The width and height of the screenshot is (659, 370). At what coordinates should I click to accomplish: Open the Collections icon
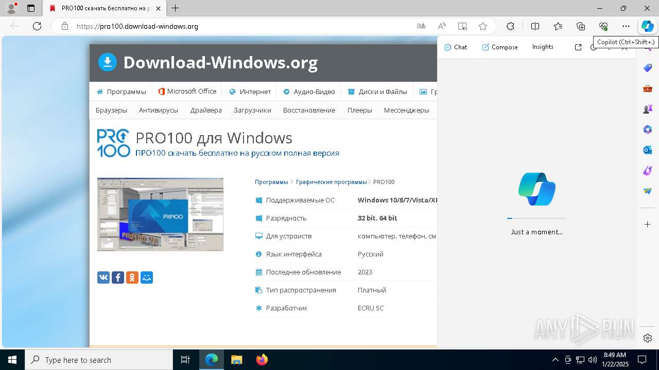[x=581, y=26]
